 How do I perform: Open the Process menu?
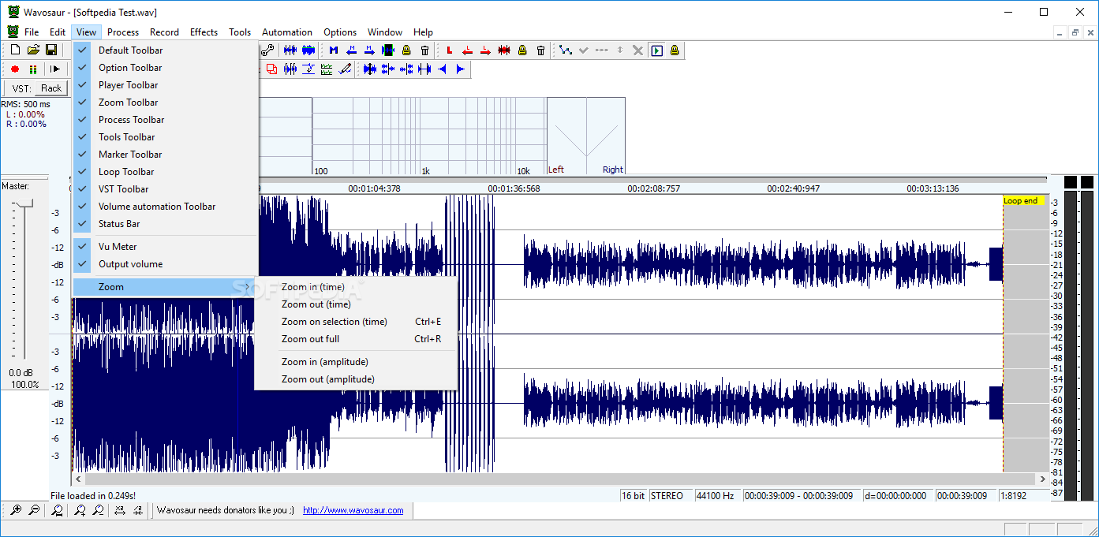[123, 32]
